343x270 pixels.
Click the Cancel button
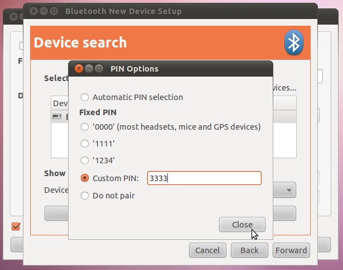click(x=207, y=250)
